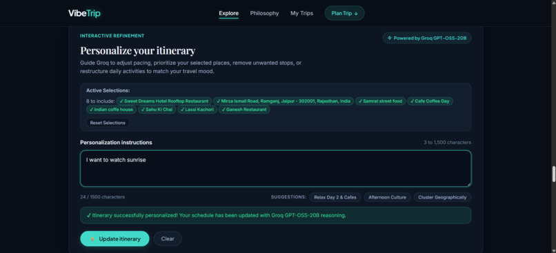
Task: Click the 'Itinerary successfully personalized!' success message
Action: tap(275, 216)
